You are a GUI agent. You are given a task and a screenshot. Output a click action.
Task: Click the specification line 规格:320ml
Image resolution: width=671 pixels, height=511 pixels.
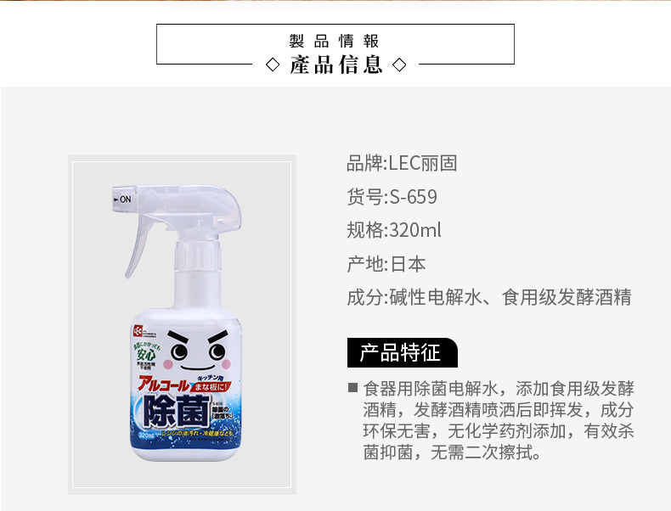394,230
